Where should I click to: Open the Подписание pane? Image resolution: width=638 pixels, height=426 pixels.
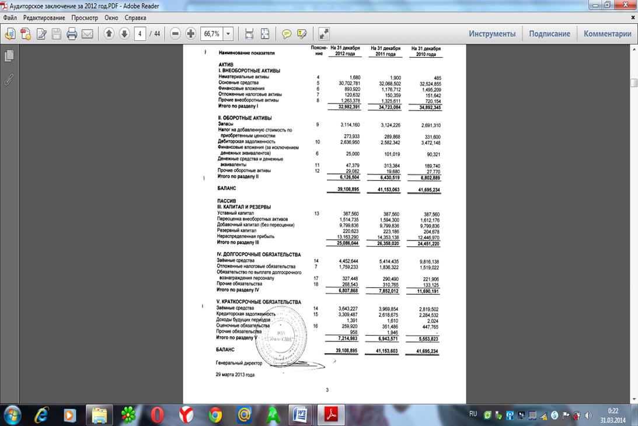549,34
